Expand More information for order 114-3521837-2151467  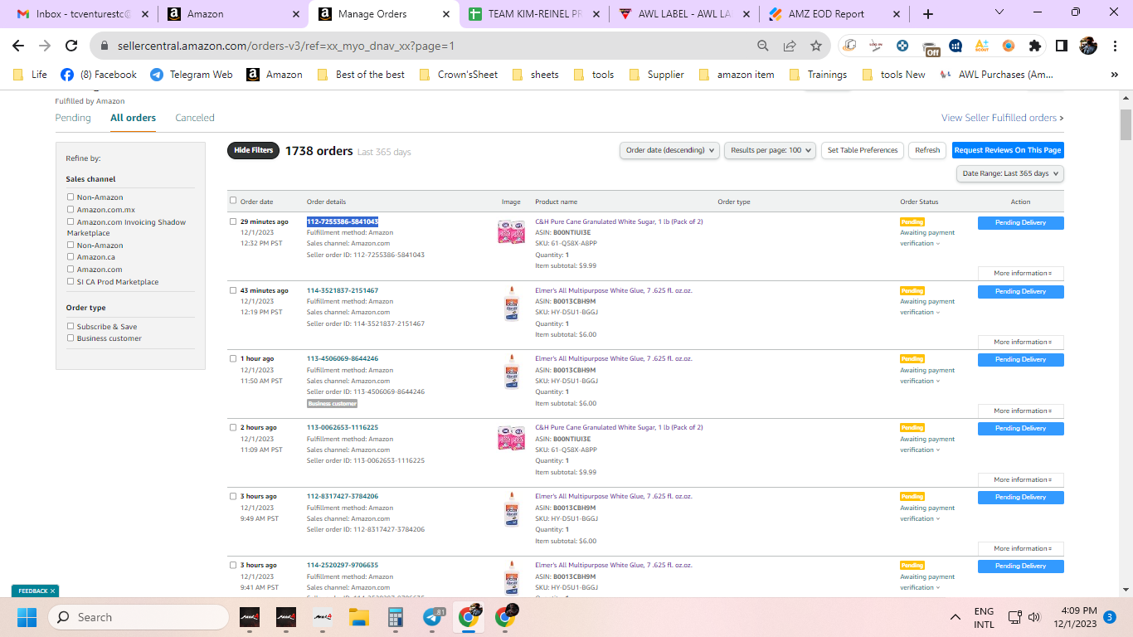pos(1021,343)
